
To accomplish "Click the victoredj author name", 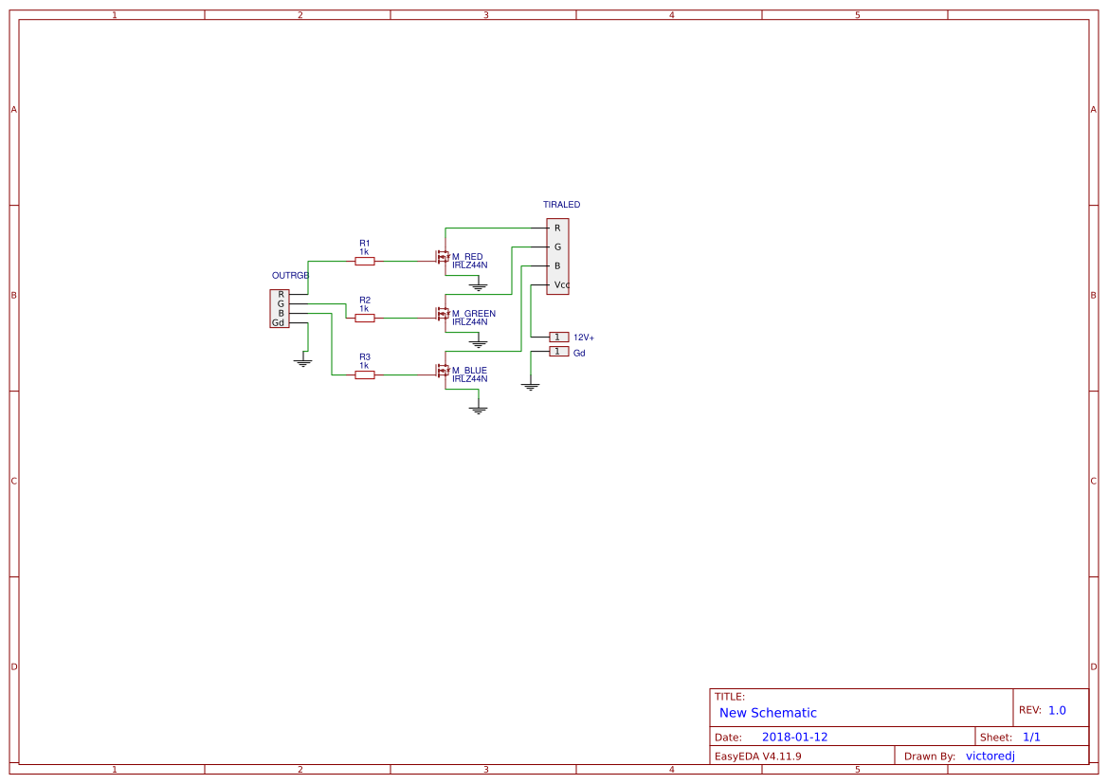I will 990,756.
